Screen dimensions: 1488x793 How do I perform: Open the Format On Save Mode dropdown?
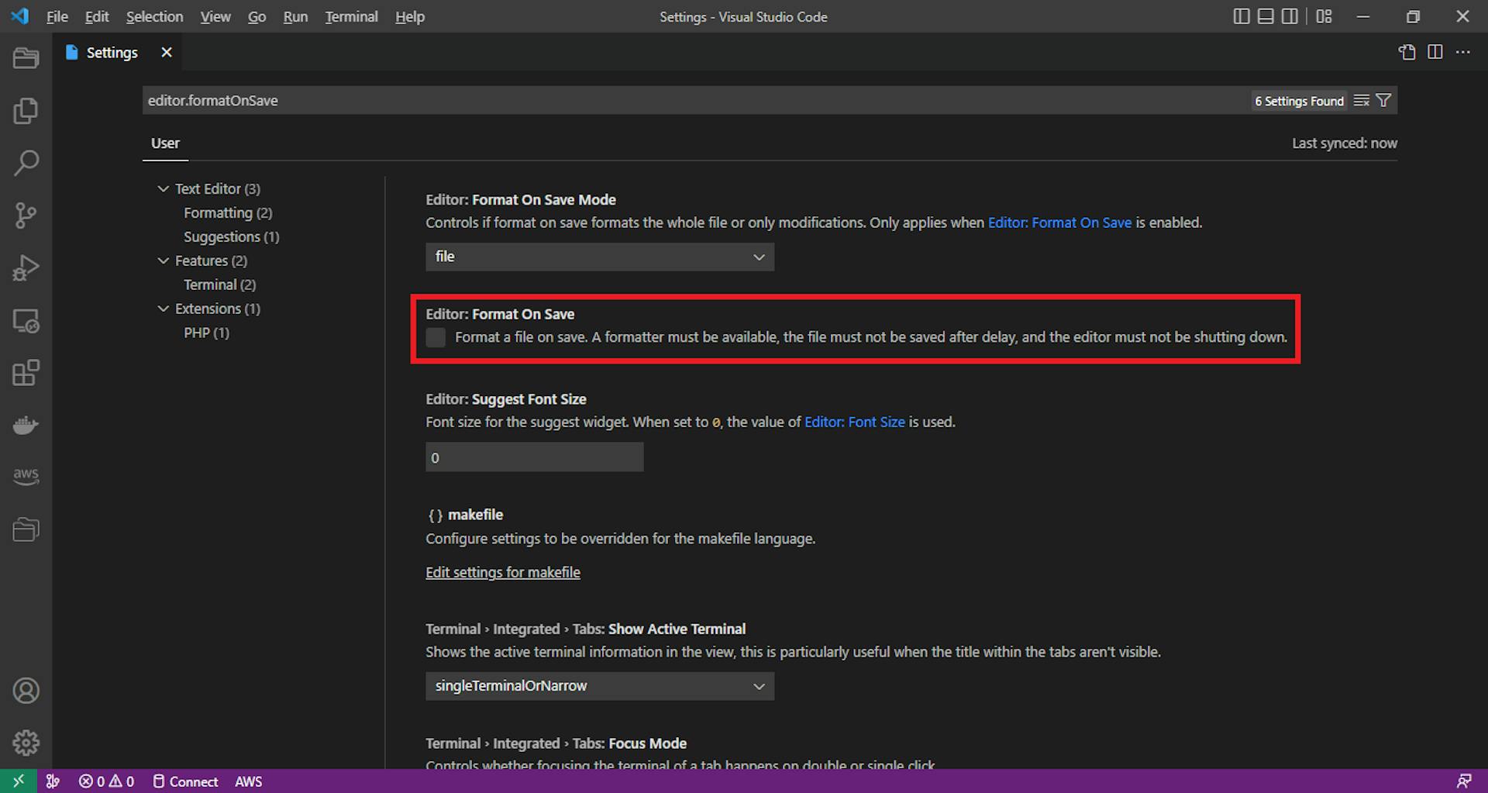click(599, 257)
